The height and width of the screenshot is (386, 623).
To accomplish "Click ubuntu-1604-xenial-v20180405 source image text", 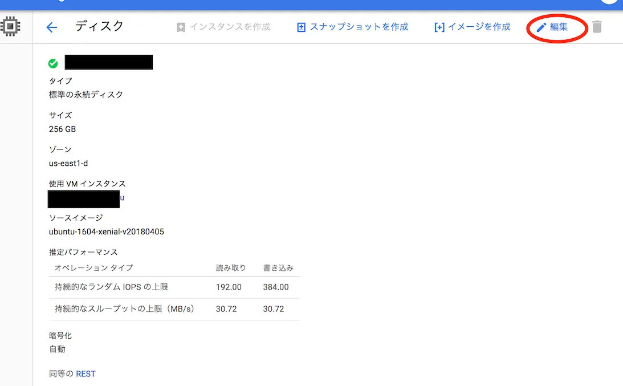I will point(107,231).
